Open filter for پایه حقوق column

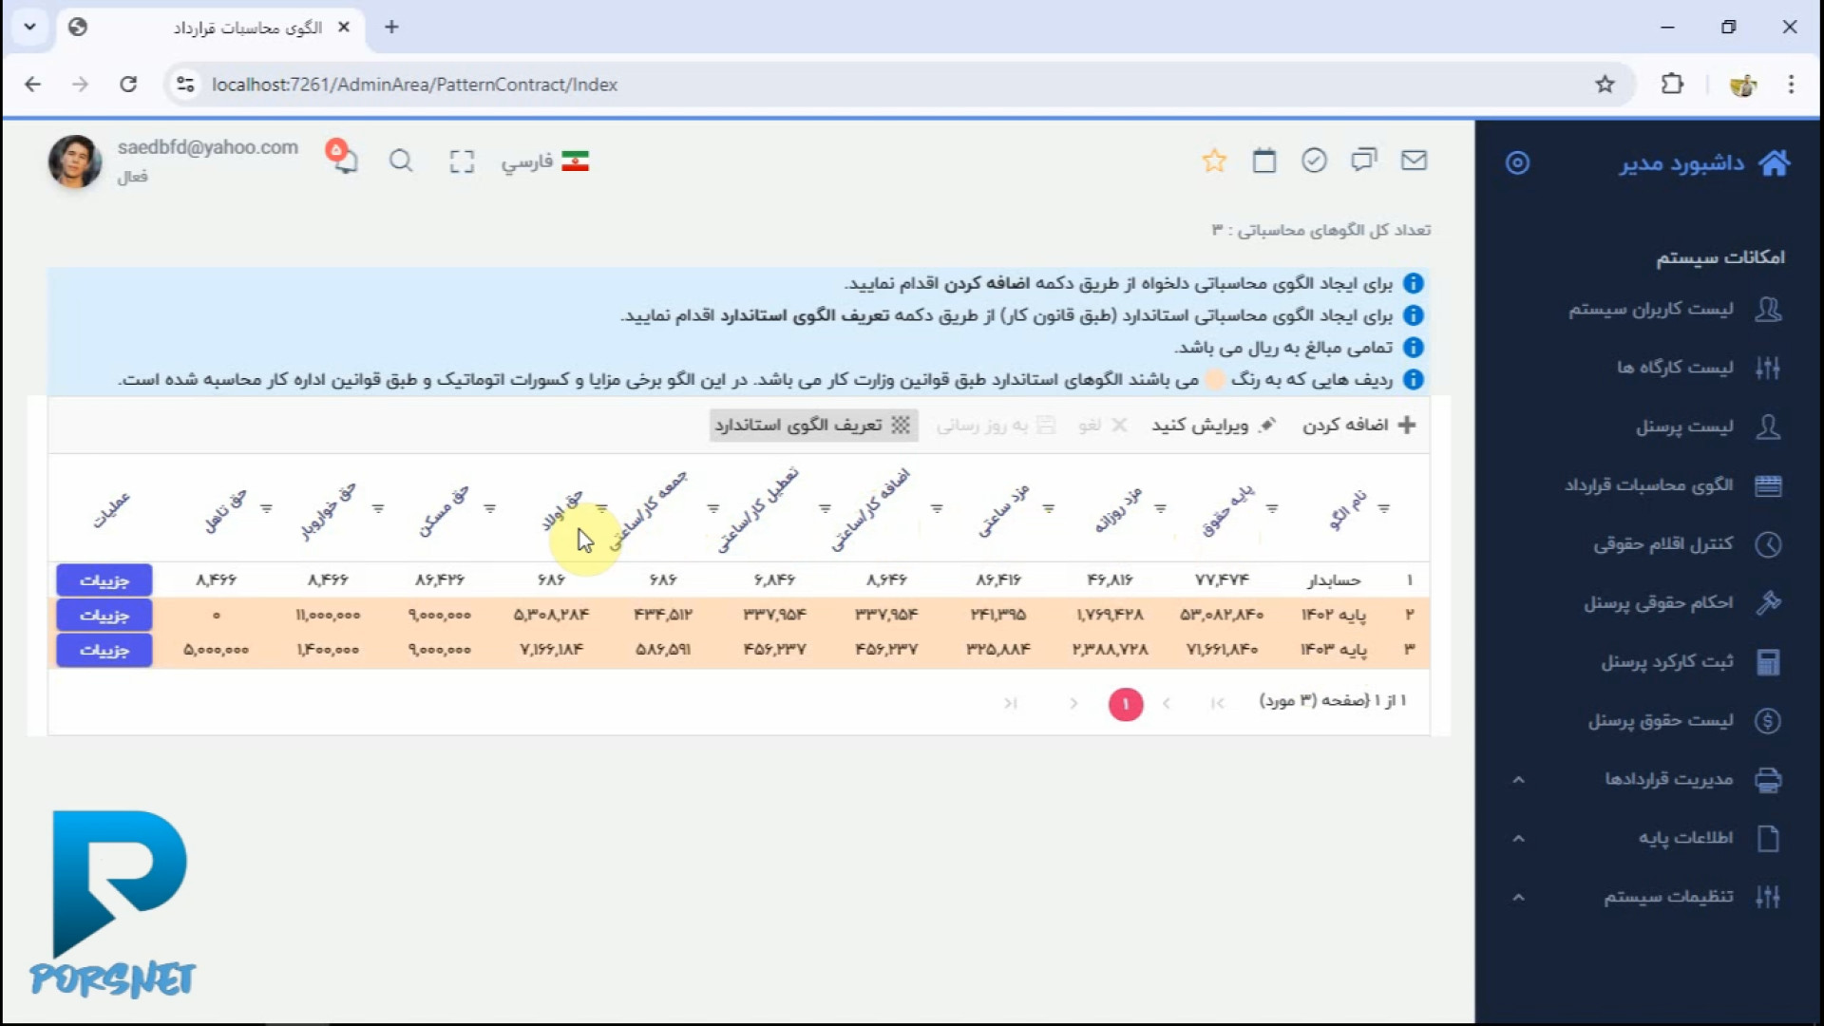click(1272, 509)
